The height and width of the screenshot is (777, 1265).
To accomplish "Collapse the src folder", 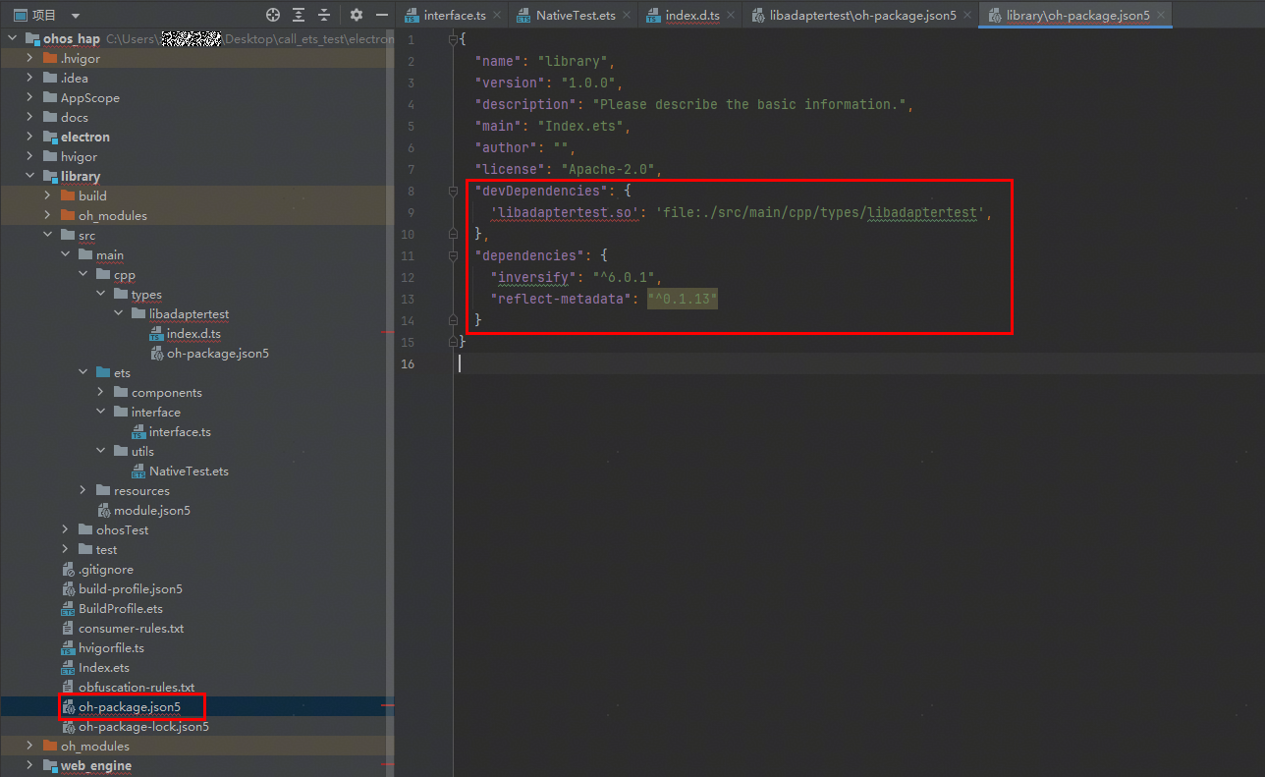I will 48,236.
